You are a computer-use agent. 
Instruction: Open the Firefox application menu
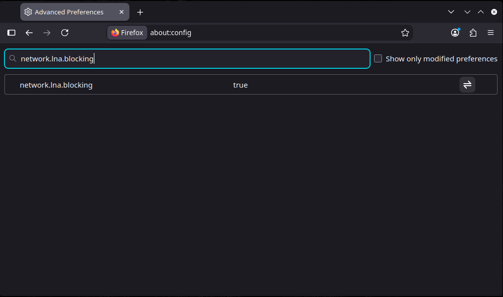tap(491, 33)
